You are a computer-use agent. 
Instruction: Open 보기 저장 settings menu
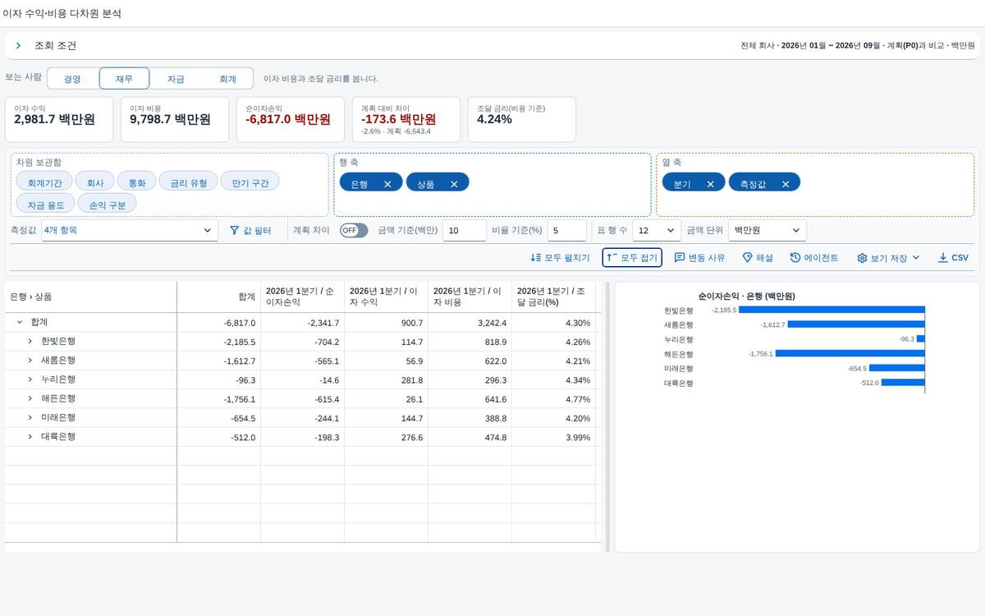coord(888,258)
